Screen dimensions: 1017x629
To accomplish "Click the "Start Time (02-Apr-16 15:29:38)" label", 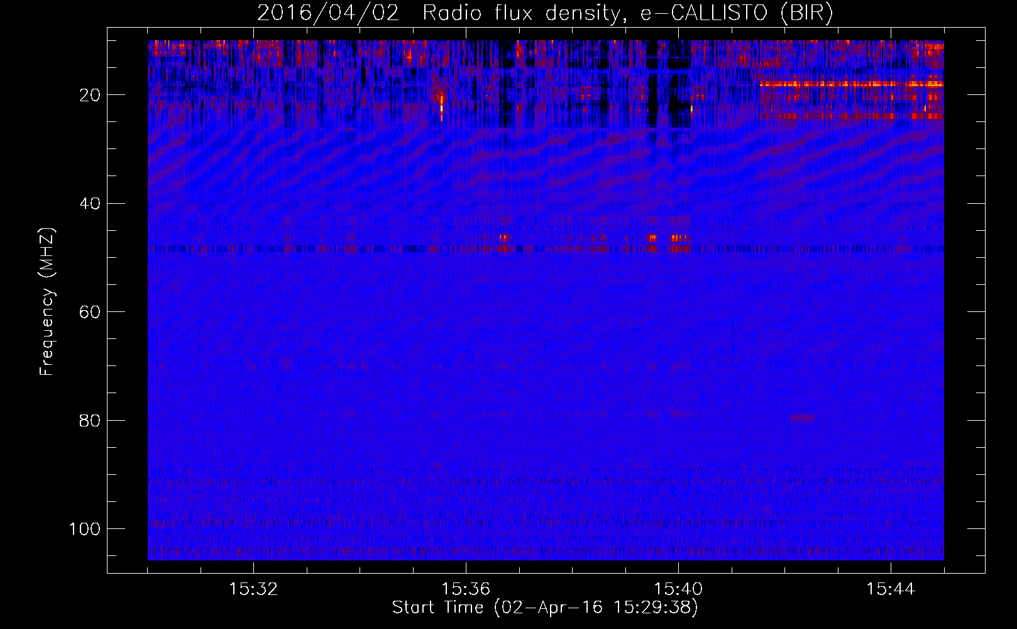I will (x=545, y=608).
